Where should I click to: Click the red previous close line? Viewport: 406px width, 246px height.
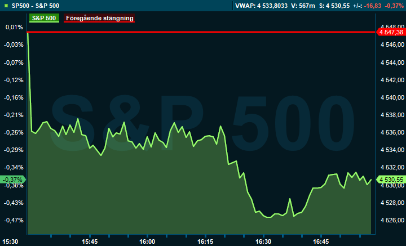201,32
